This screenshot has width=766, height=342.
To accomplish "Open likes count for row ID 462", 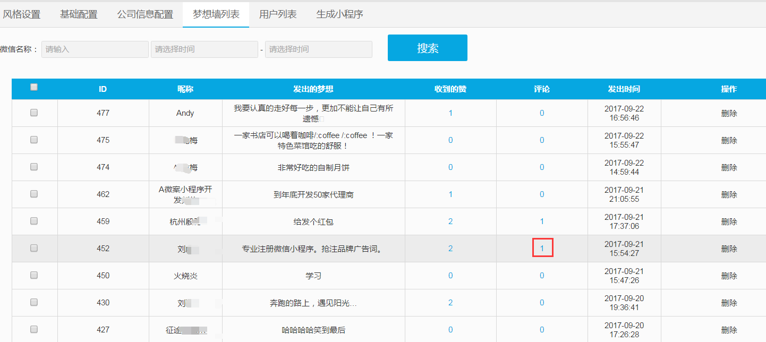I will (x=450, y=194).
